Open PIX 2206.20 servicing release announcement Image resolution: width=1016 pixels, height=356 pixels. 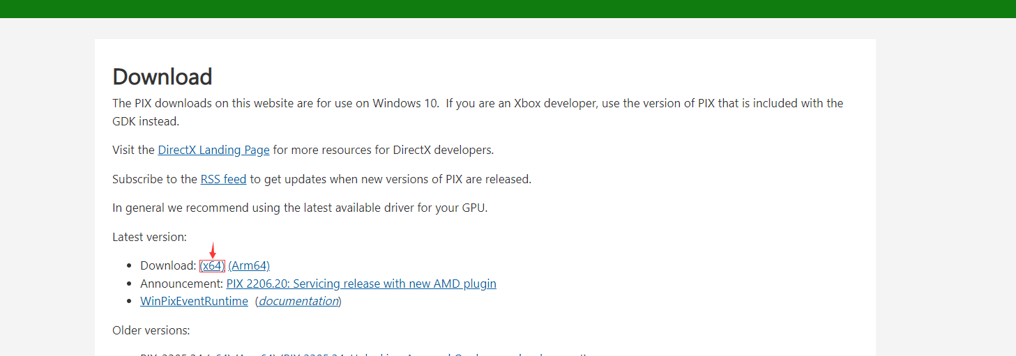361,284
